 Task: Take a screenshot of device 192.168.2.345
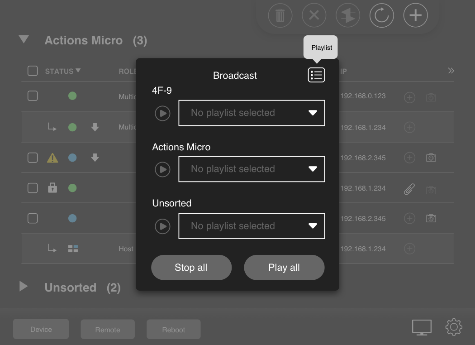coord(431,158)
